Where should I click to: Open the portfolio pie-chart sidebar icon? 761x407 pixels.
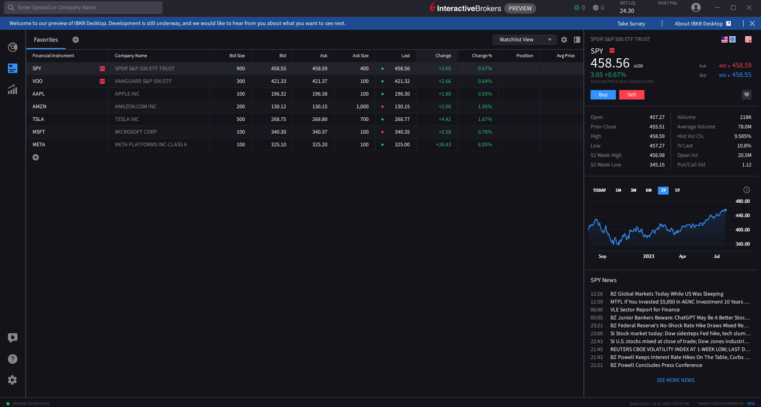coord(12,48)
